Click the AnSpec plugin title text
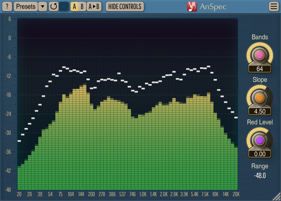The image size is (281, 201). pos(213,6)
